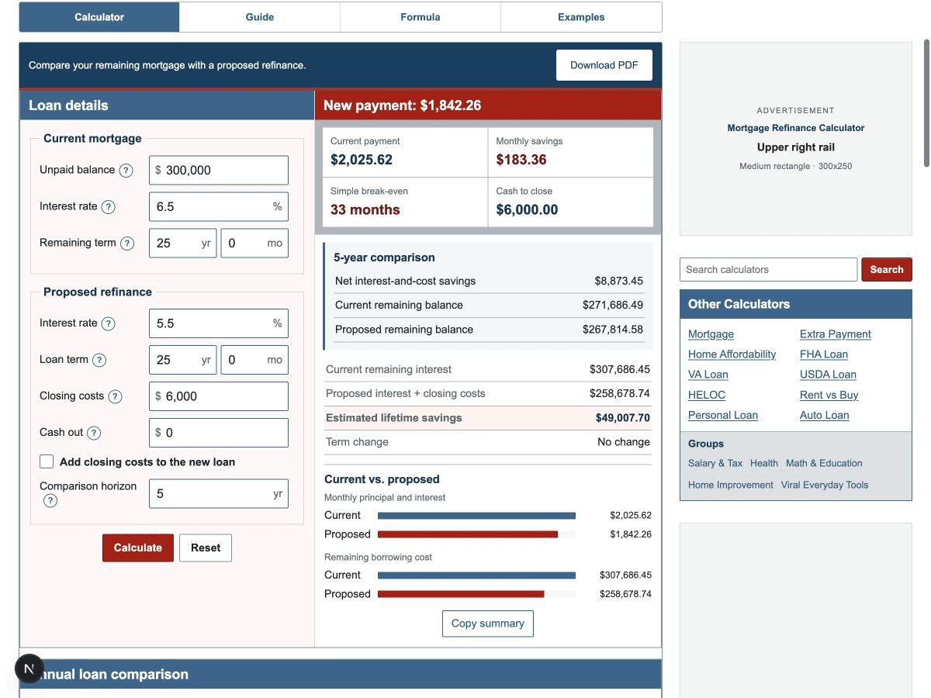Open the USDA Loan link
Viewport: 931px width, 698px height.
pyautogui.click(x=828, y=375)
